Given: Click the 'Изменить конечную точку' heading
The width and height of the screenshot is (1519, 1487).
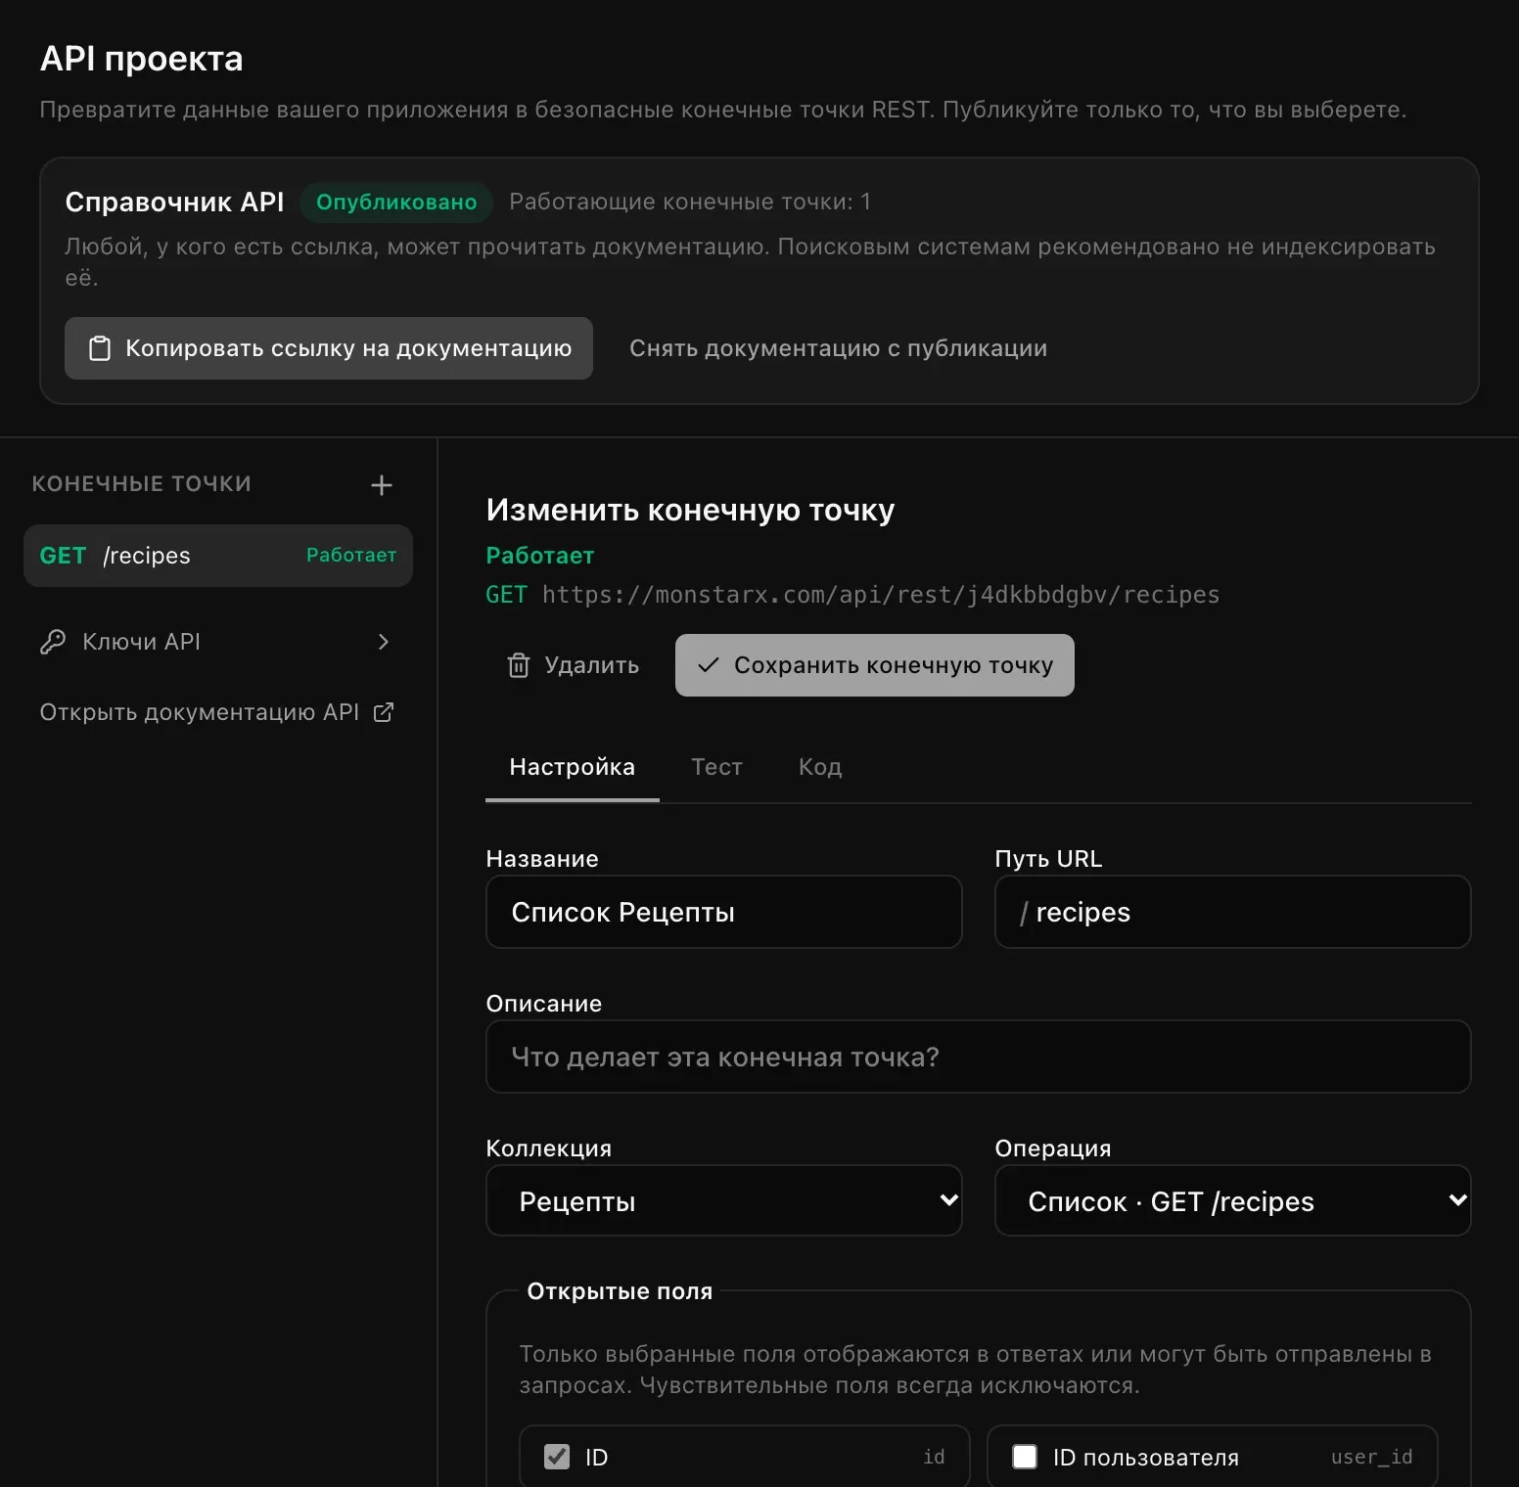Looking at the screenshot, I should point(691,510).
